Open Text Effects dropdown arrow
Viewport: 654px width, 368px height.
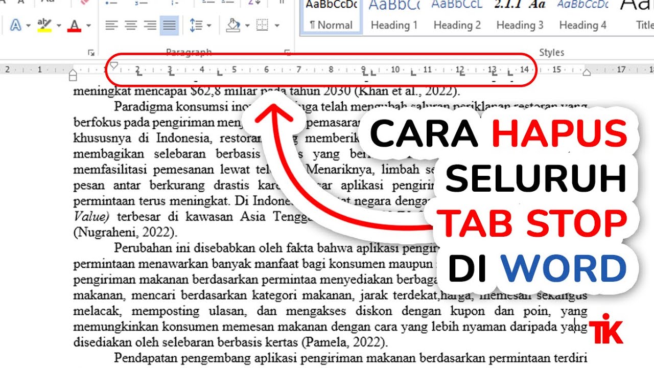point(28,25)
